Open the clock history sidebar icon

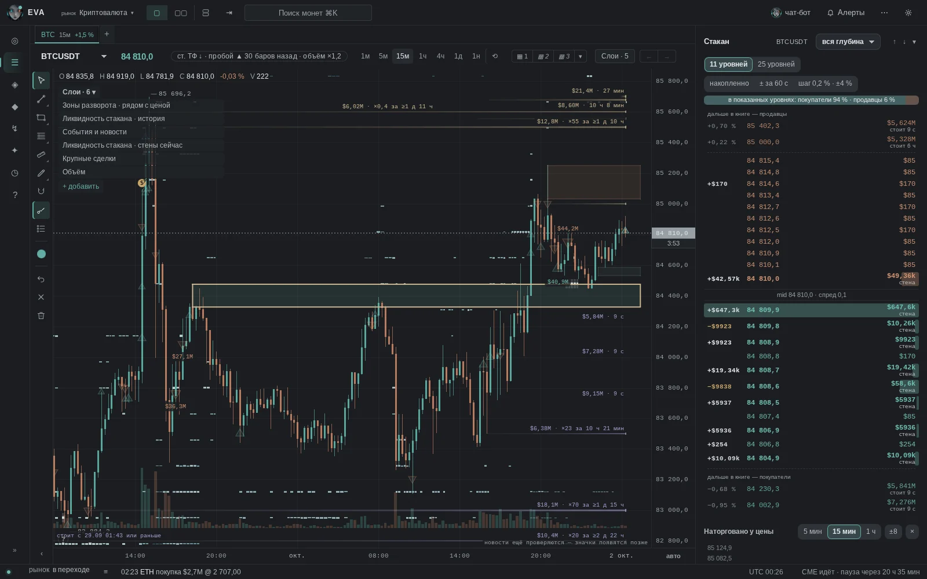coord(14,173)
